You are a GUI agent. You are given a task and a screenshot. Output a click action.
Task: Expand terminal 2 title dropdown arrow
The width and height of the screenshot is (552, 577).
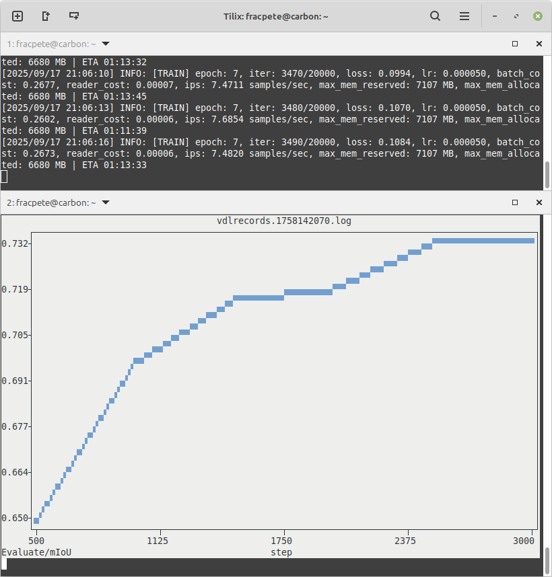(x=105, y=202)
